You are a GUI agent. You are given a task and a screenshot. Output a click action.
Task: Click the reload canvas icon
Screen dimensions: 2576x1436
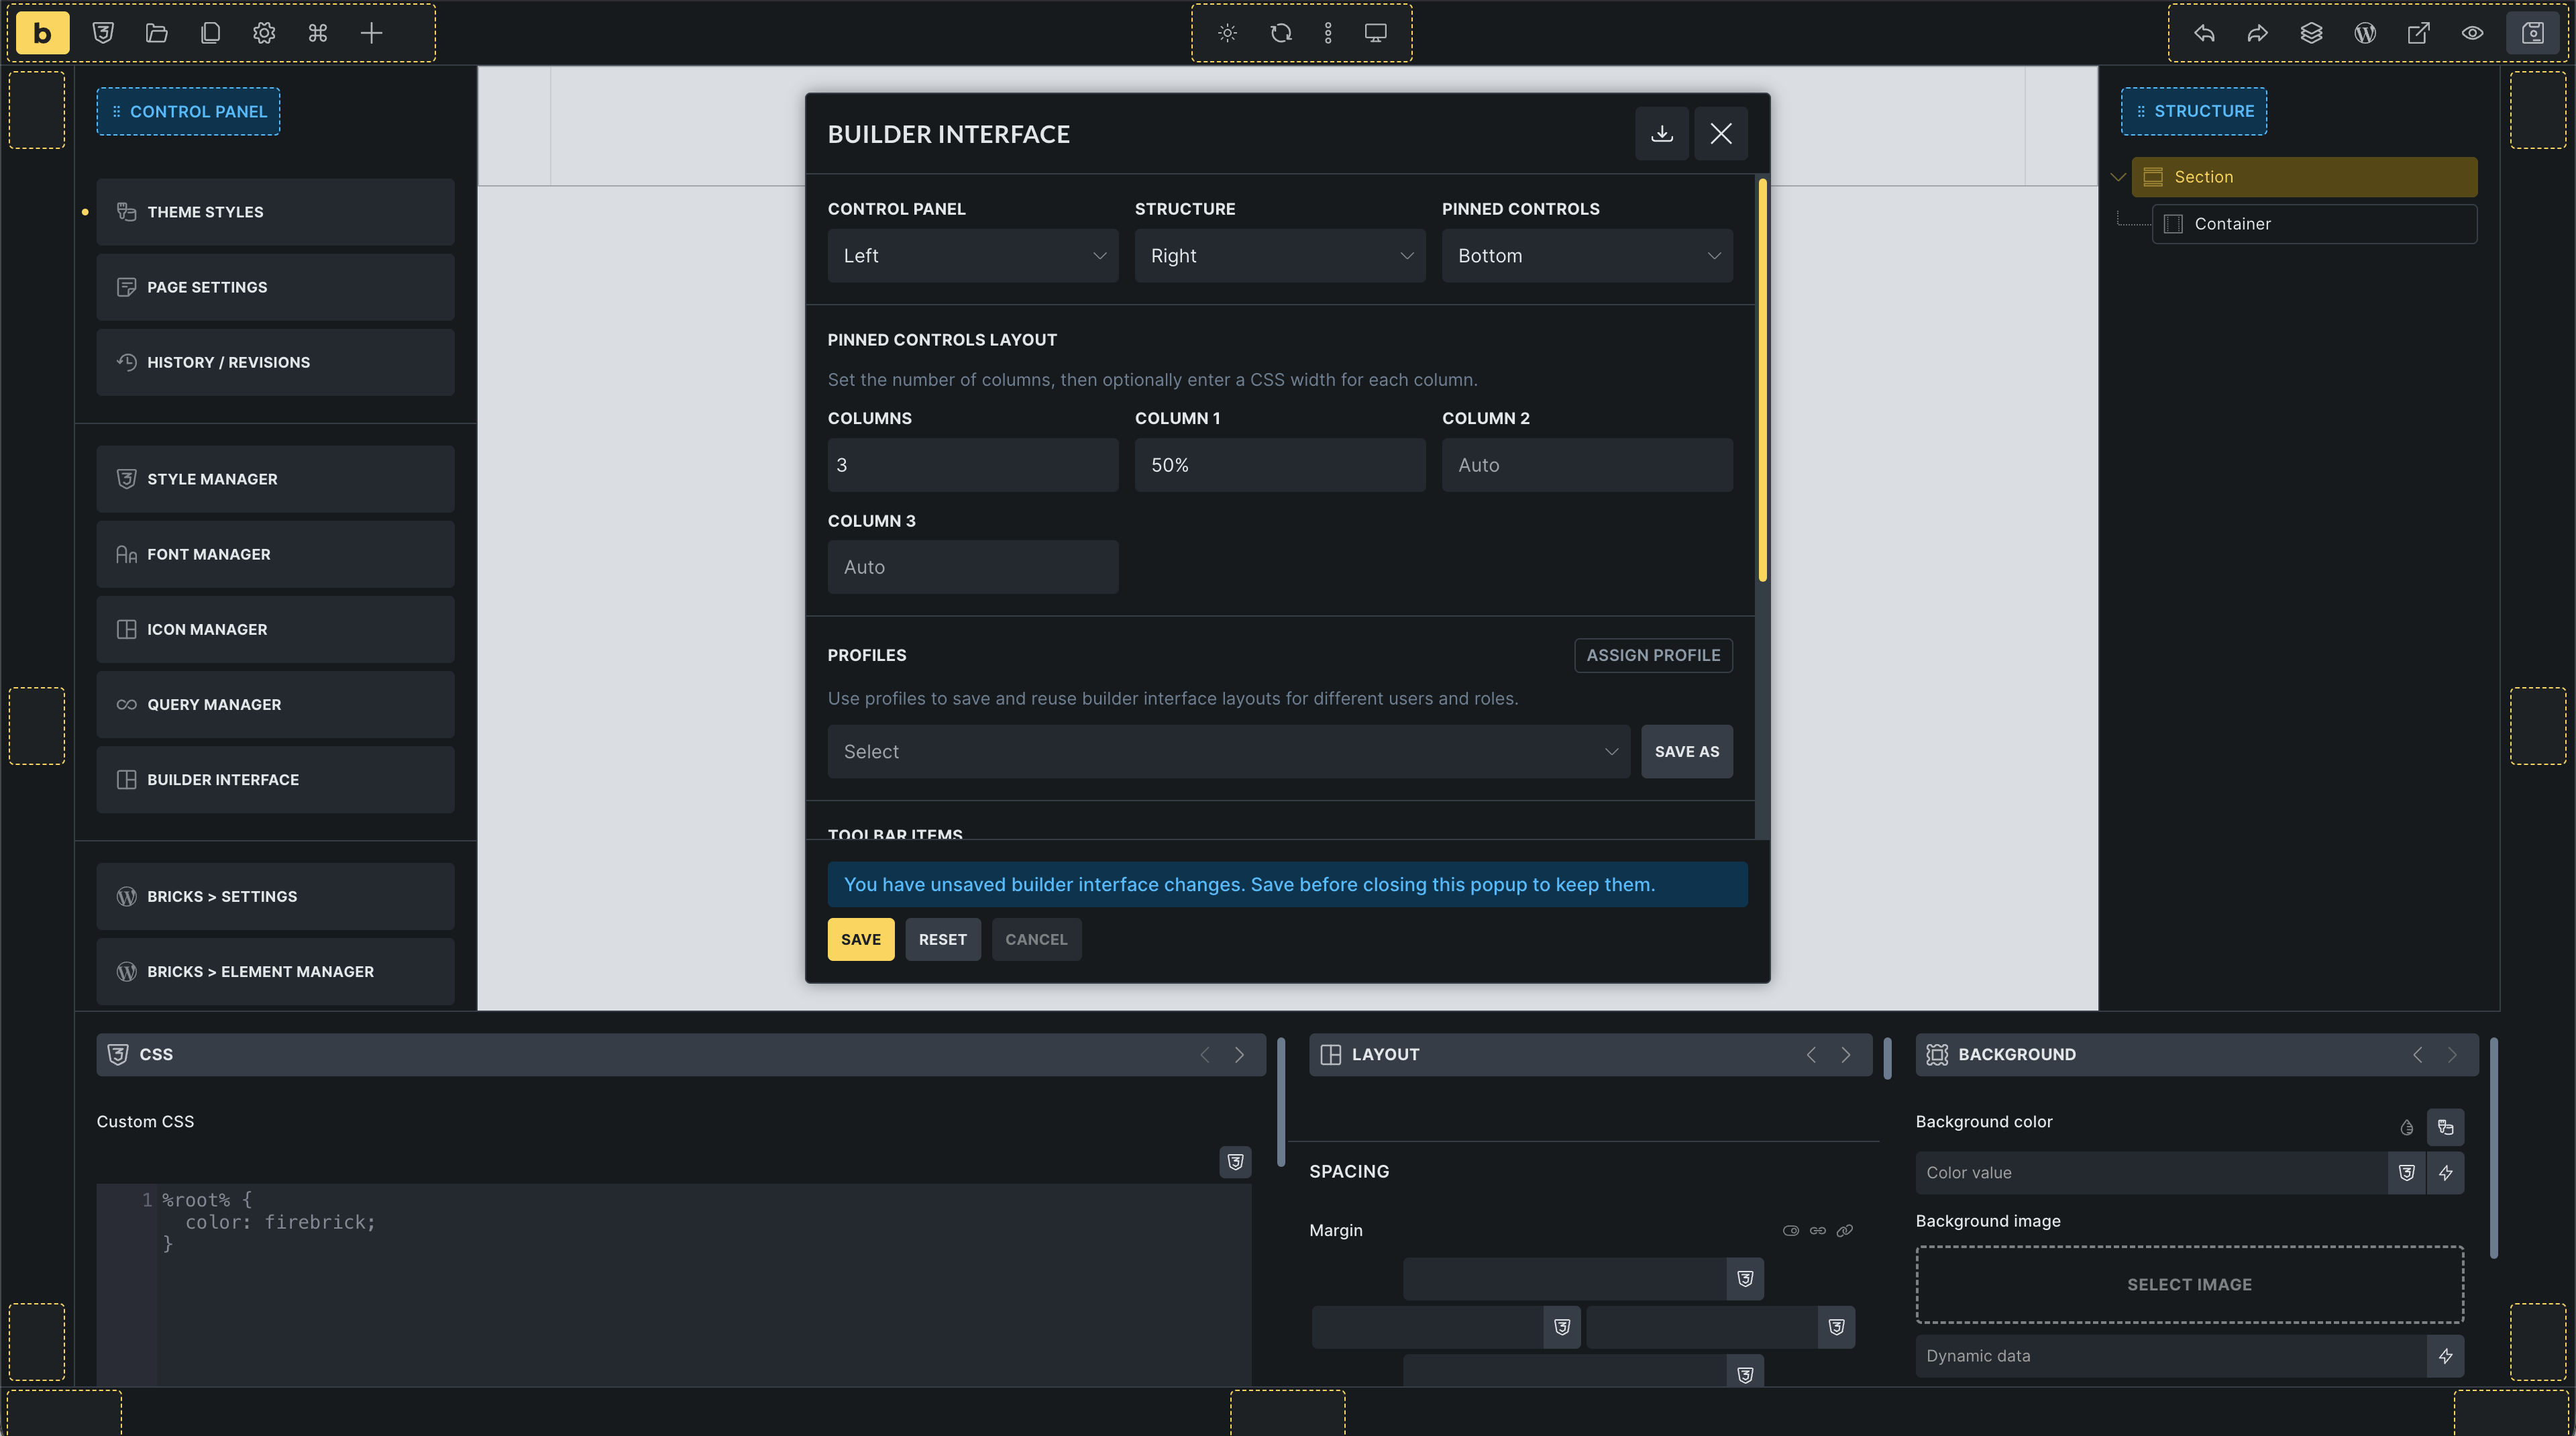[x=1281, y=33]
